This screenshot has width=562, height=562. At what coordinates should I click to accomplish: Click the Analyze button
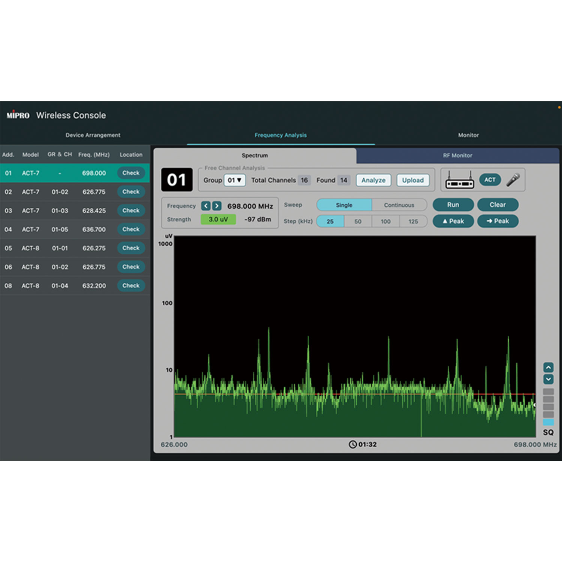coord(373,180)
